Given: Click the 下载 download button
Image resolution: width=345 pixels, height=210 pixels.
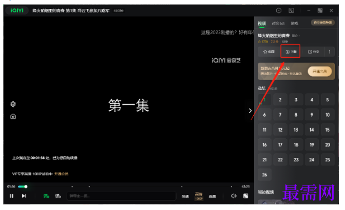Looking at the screenshot, I should [291, 52].
